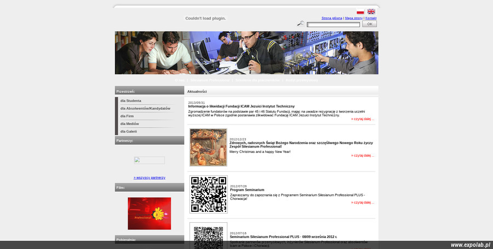The width and height of the screenshot is (493, 249).
Task: Open the Christmas greetings headline
Action: click(x=301, y=145)
